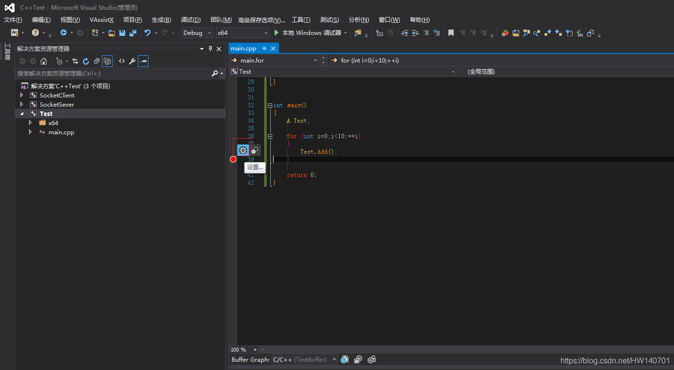Screen dimensions: 674x370
Task: Expand the x64 folder
Action: (30, 123)
